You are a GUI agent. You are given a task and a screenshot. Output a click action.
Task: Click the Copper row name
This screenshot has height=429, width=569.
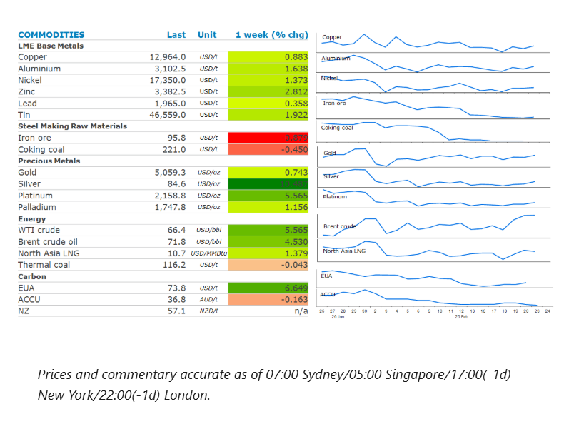[32, 57]
